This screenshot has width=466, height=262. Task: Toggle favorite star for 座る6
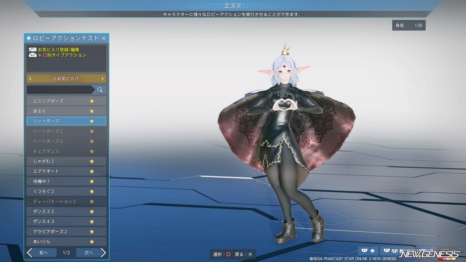(x=92, y=111)
